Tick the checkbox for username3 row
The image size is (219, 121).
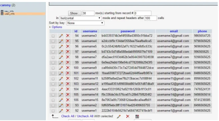tap(53, 36)
